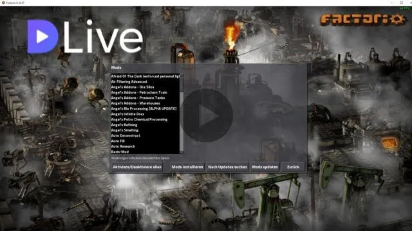Screen dimensions: 412x231
Task: Select Angel's Addons - Pressure Tanks
Action: pyautogui.click(x=145, y=98)
